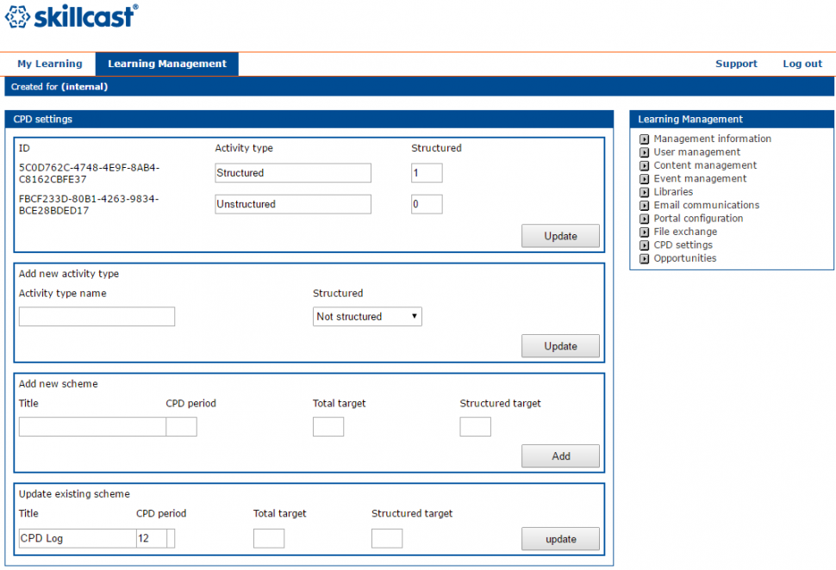Click arrow icon beside Email communications
This screenshot has width=836, height=570.
[x=644, y=206]
